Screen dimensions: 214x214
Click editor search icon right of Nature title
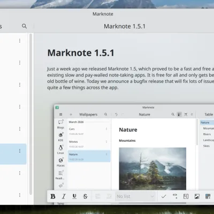pos(173,114)
